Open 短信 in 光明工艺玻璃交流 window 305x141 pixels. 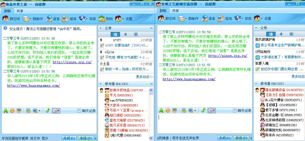pyautogui.click(x=225, y=19)
